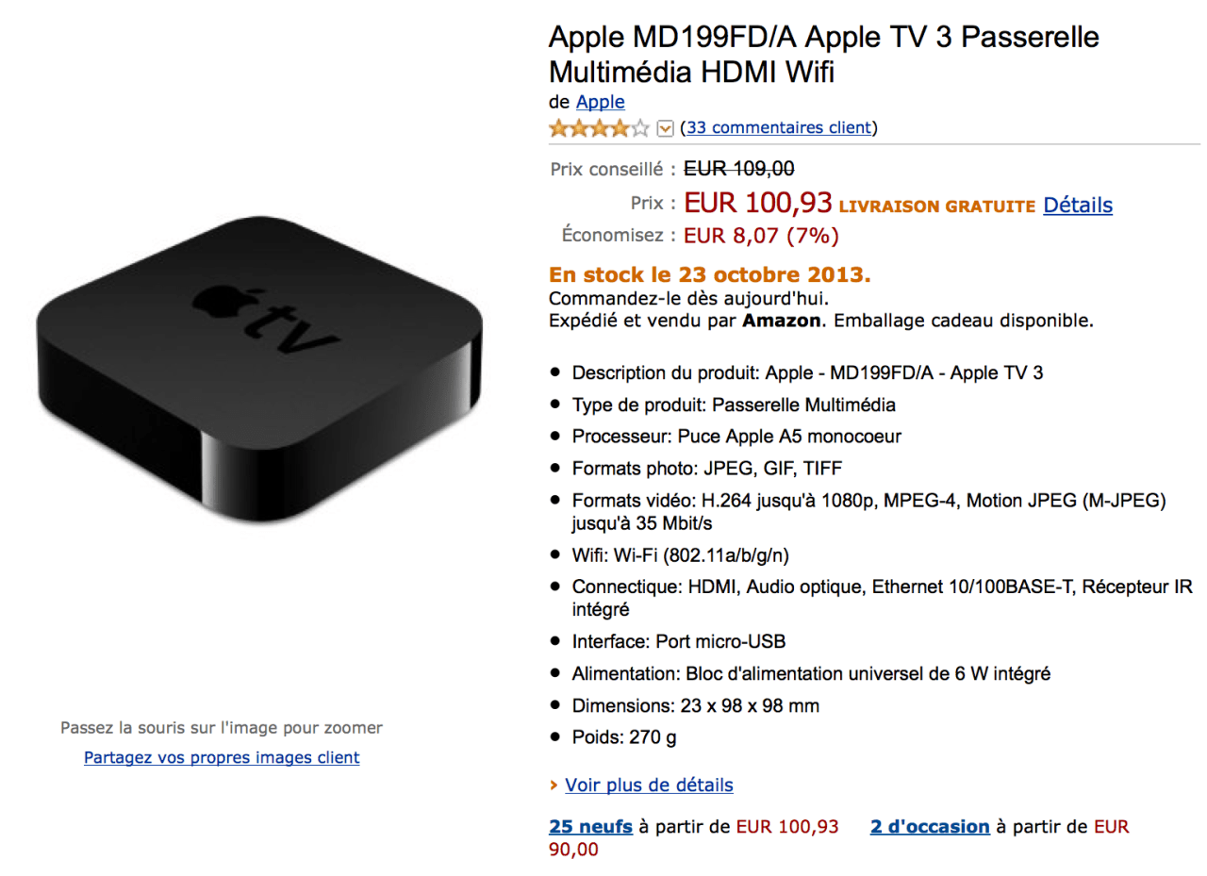Viewport: 1207px width, 876px height.
Task: Click the bold Amazon seller name
Action: (x=779, y=321)
